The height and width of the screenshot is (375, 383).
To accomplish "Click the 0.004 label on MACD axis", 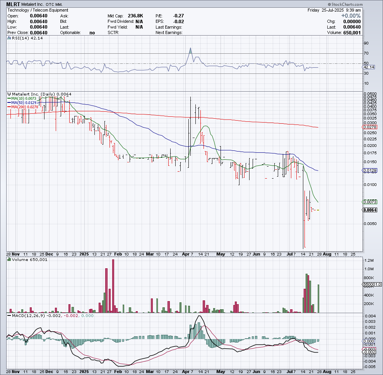I will [370, 316].
